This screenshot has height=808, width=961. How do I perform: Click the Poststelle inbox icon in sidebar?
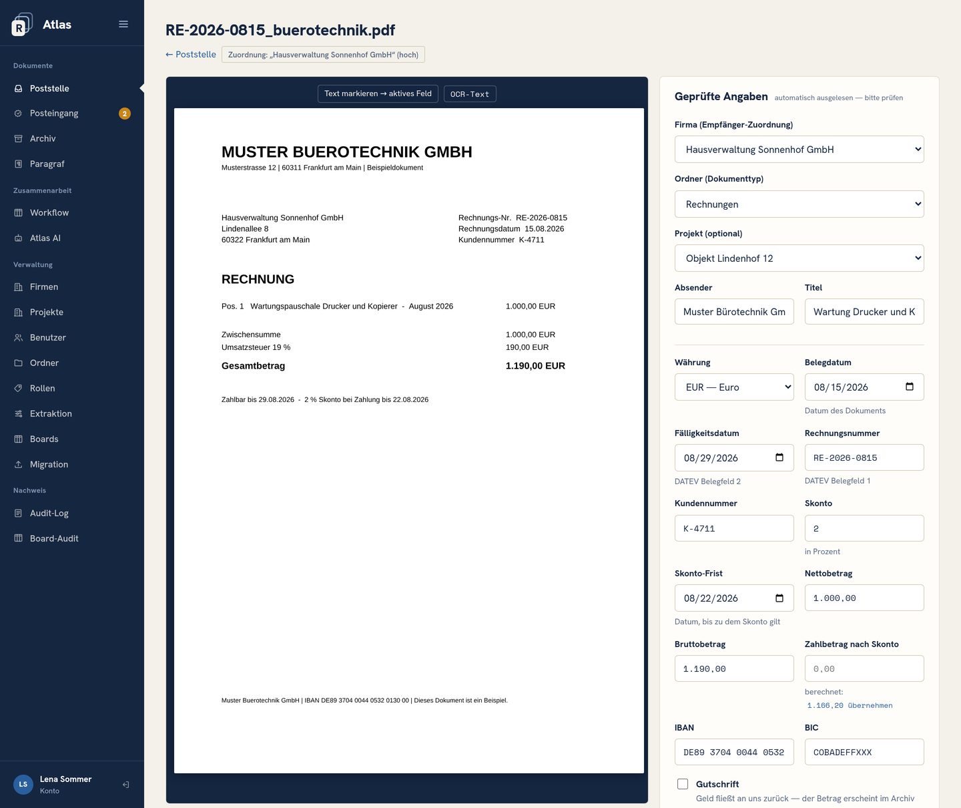point(18,88)
